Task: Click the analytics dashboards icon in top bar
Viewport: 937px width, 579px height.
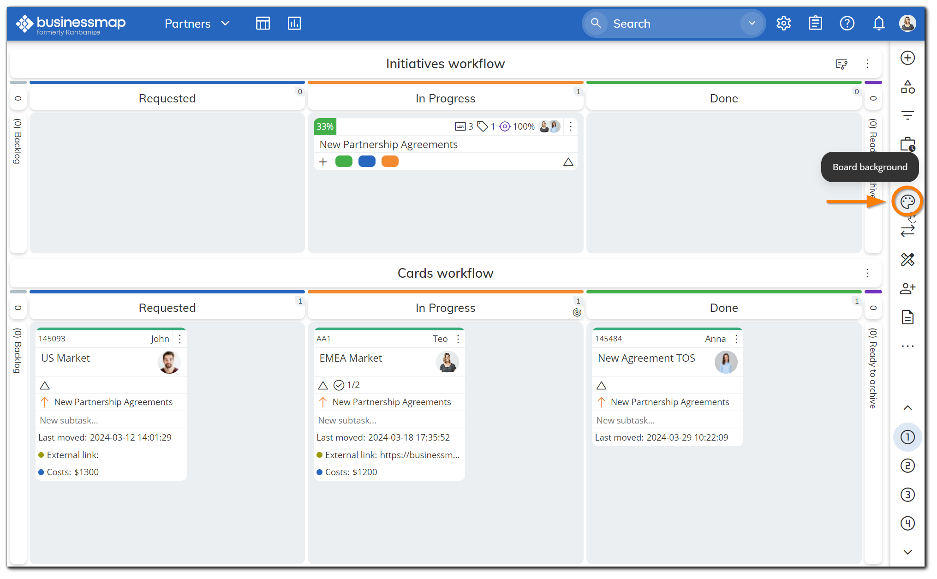Action: pyautogui.click(x=294, y=23)
